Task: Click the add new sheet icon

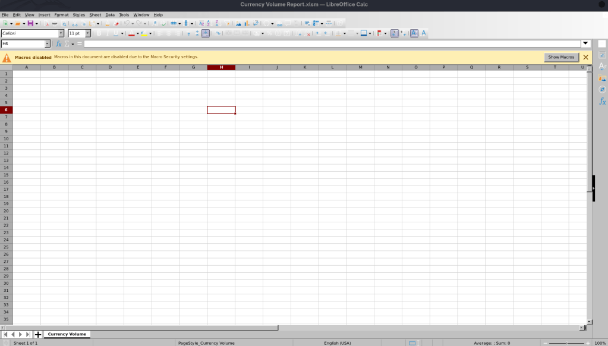Action: point(38,335)
